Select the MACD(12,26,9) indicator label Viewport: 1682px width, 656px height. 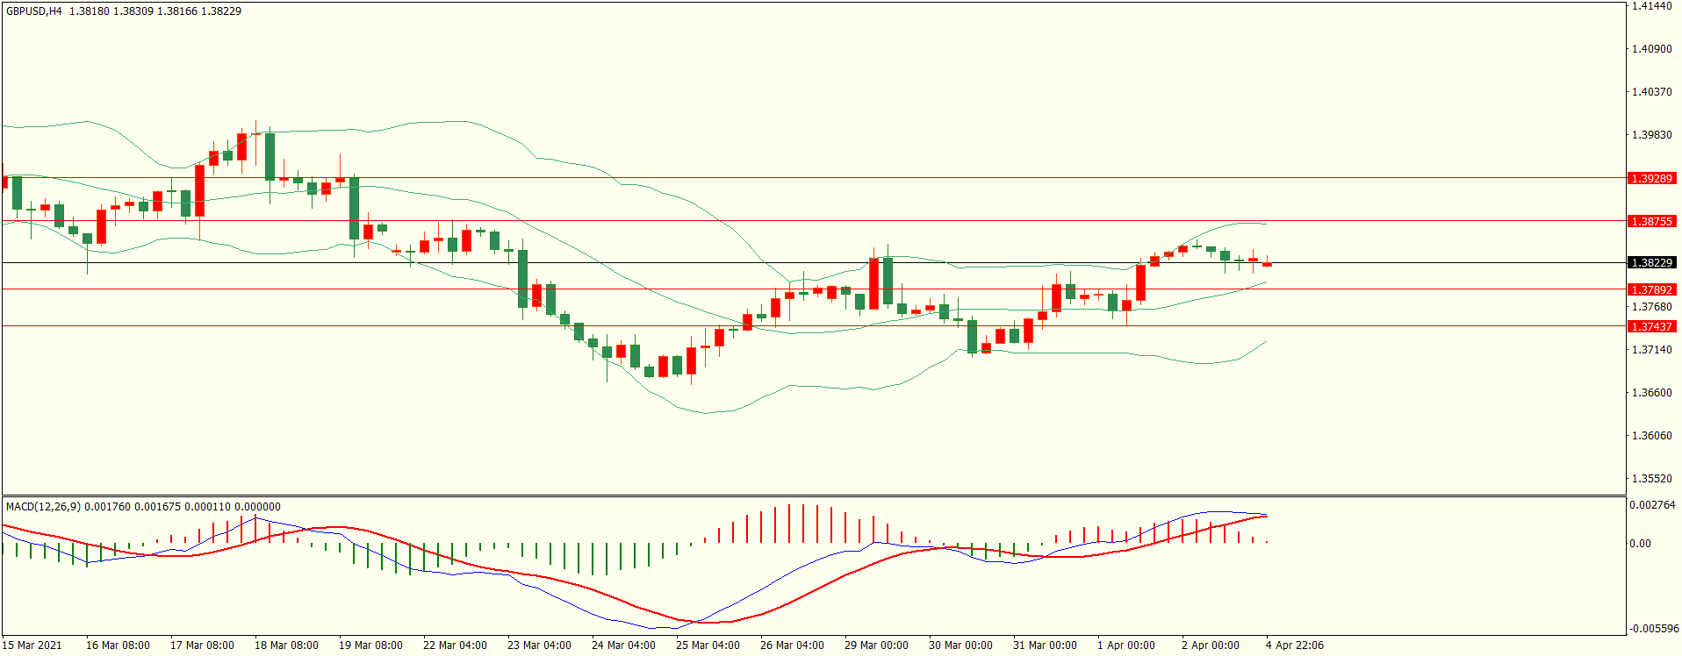(43, 506)
